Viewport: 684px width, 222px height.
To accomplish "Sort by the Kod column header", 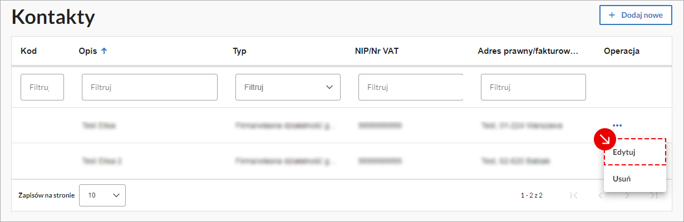I will pos(29,51).
